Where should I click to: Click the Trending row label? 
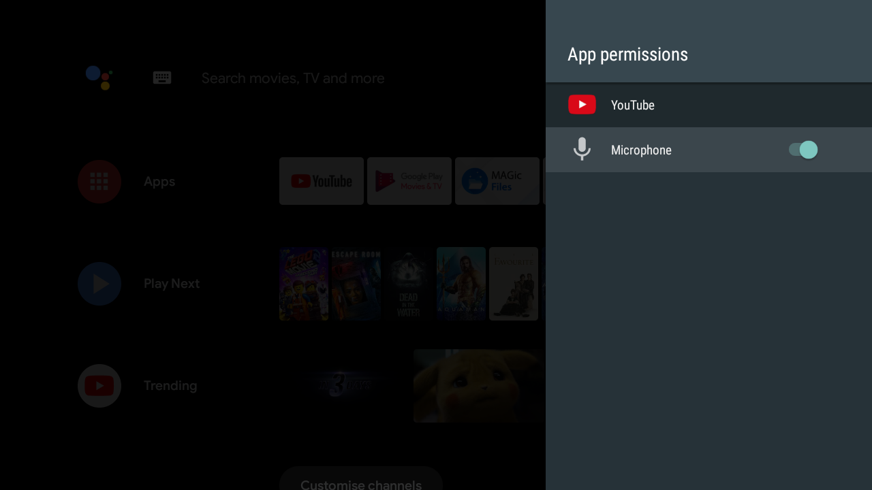pos(170,386)
